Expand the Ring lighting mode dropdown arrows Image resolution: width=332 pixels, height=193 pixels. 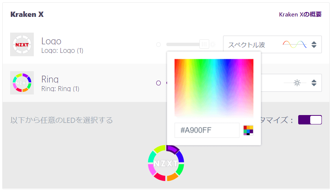click(314, 83)
